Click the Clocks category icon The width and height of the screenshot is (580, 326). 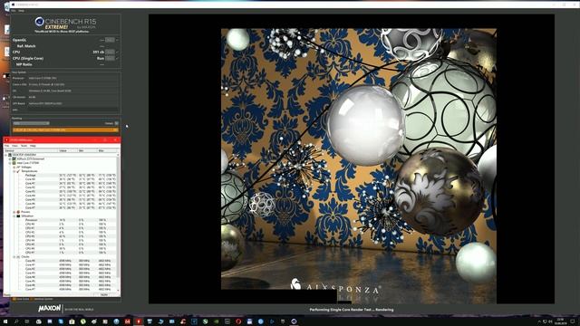[x=18, y=257]
